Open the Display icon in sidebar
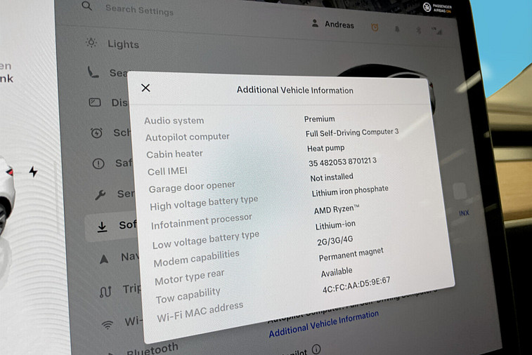The image size is (532, 355). (x=95, y=102)
